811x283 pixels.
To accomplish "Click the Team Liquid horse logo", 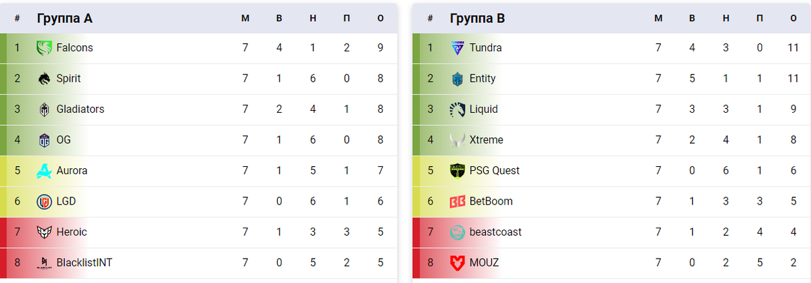I will [x=458, y=109].
